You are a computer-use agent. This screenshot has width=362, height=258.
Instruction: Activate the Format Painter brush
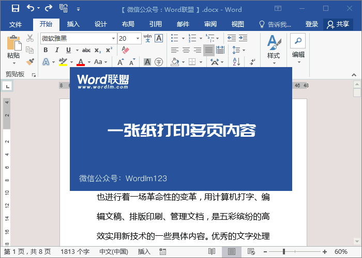[30, 62]
